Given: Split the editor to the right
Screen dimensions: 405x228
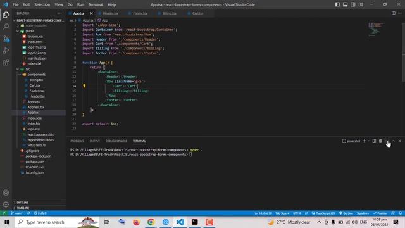Looking at the screenshot, I should click(394, 13).
